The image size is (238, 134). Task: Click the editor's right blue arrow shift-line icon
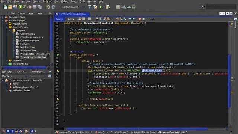coord(134,19)
